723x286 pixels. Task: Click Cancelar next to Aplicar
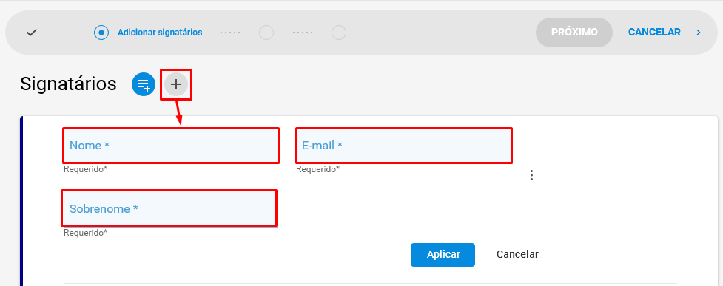pos(517,254)
